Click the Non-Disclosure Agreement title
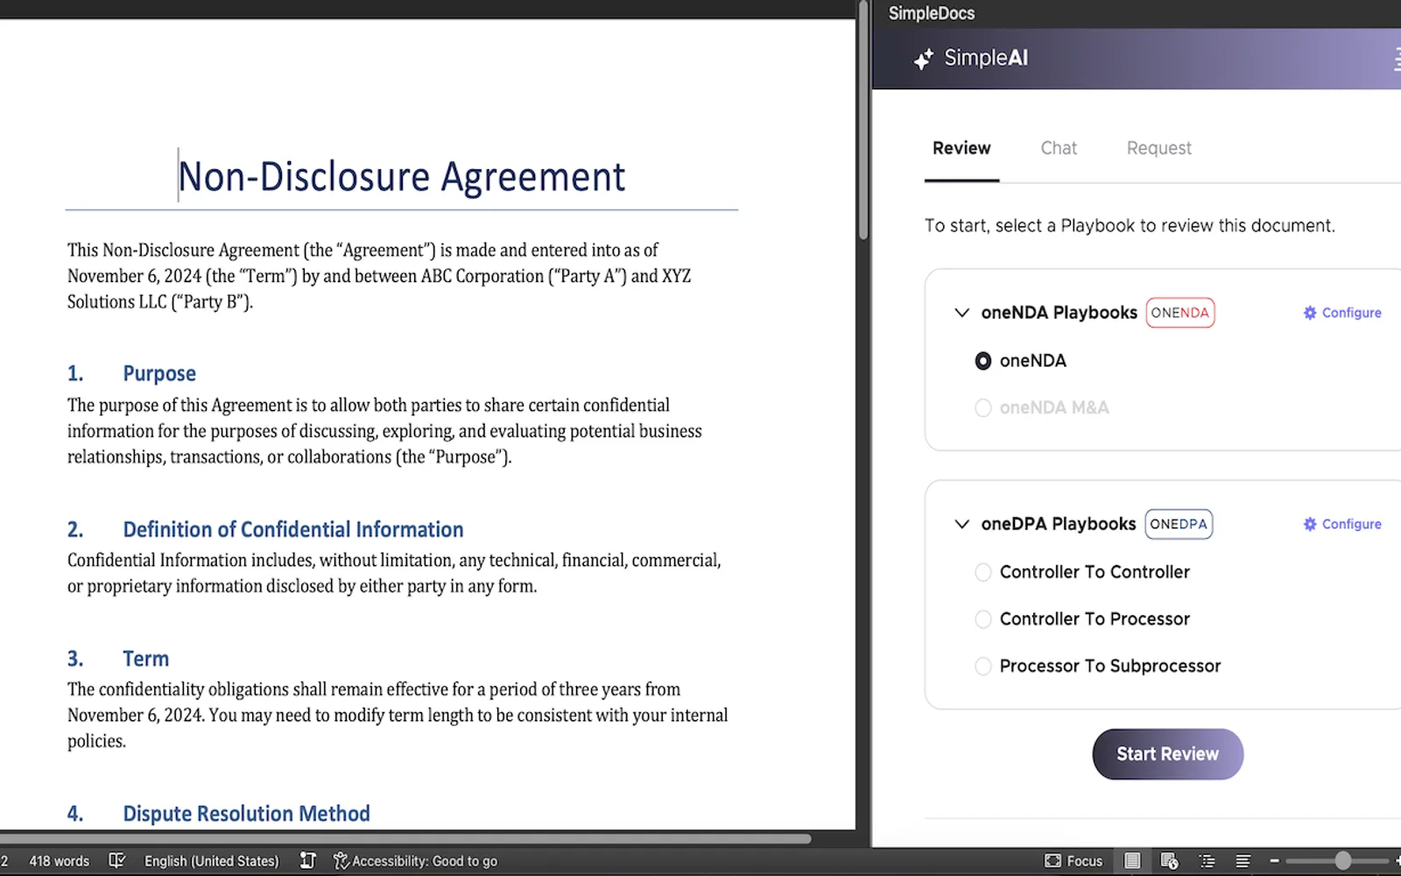The image size is (1401, 876). click(402, 177)
